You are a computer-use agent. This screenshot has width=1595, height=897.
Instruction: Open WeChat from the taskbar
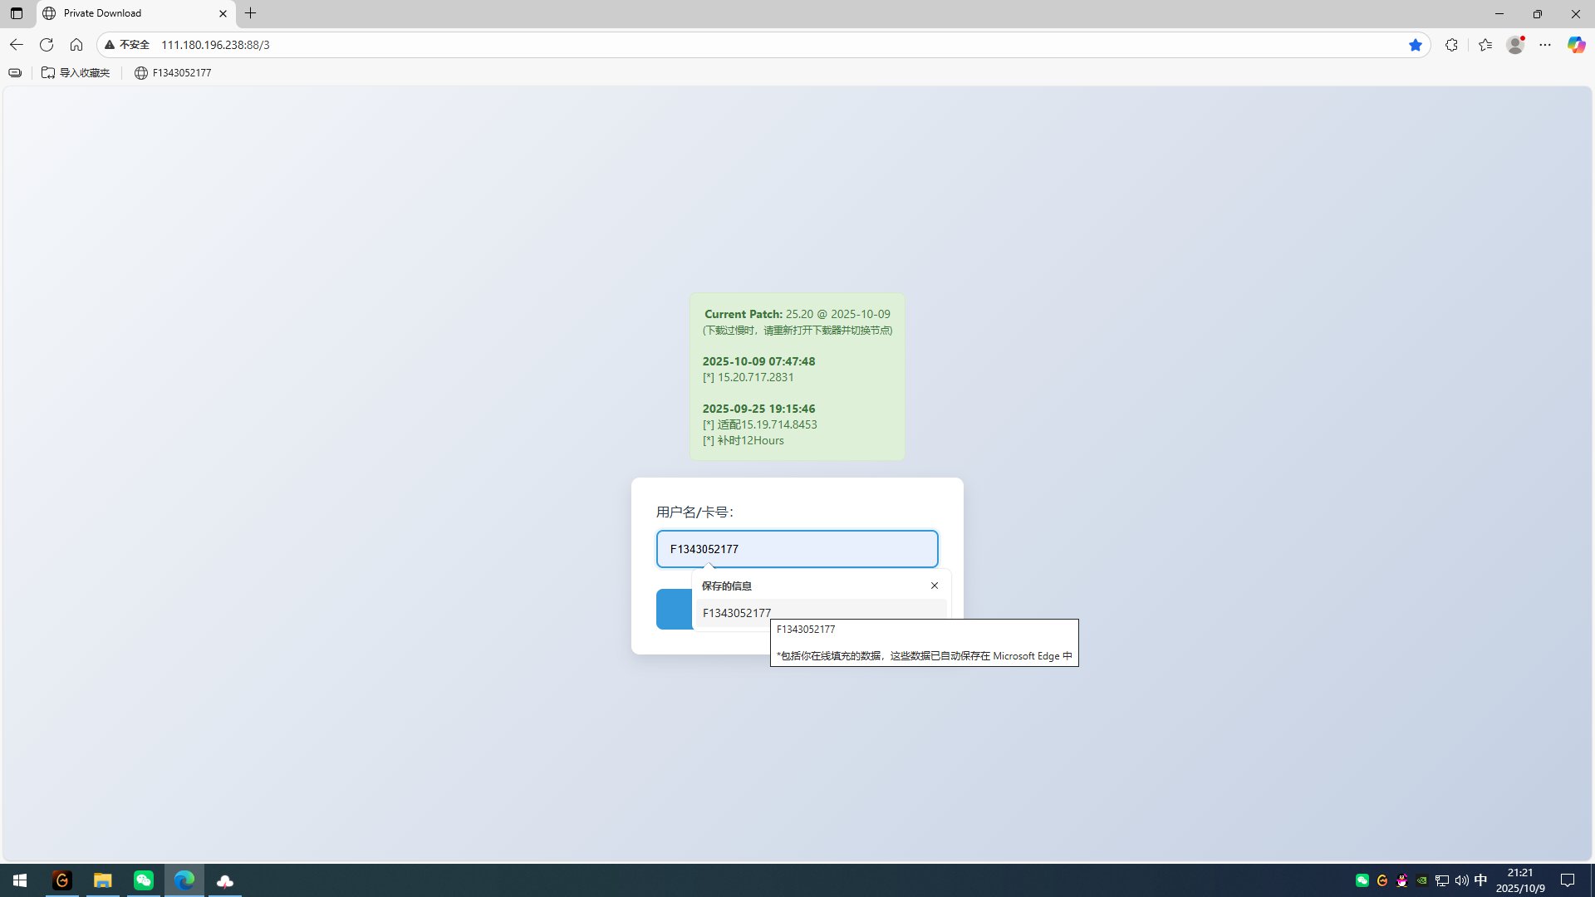click(144, 880)
